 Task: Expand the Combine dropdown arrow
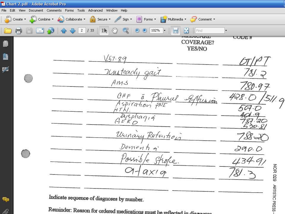coord(53,19)
